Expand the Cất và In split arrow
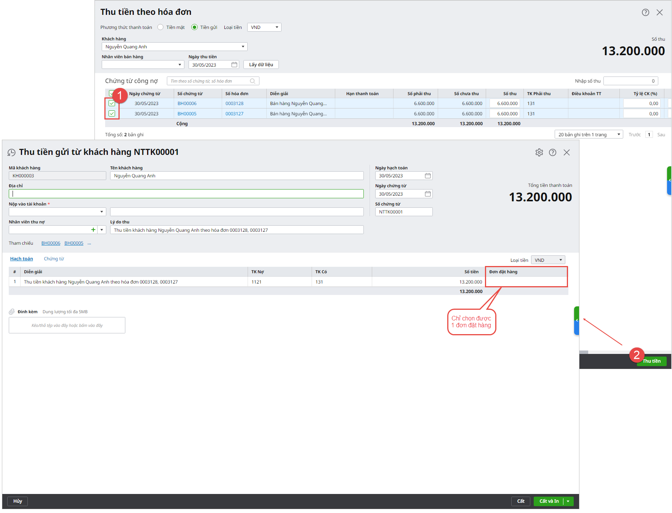672x513 pixels. [x=568, y=501]
